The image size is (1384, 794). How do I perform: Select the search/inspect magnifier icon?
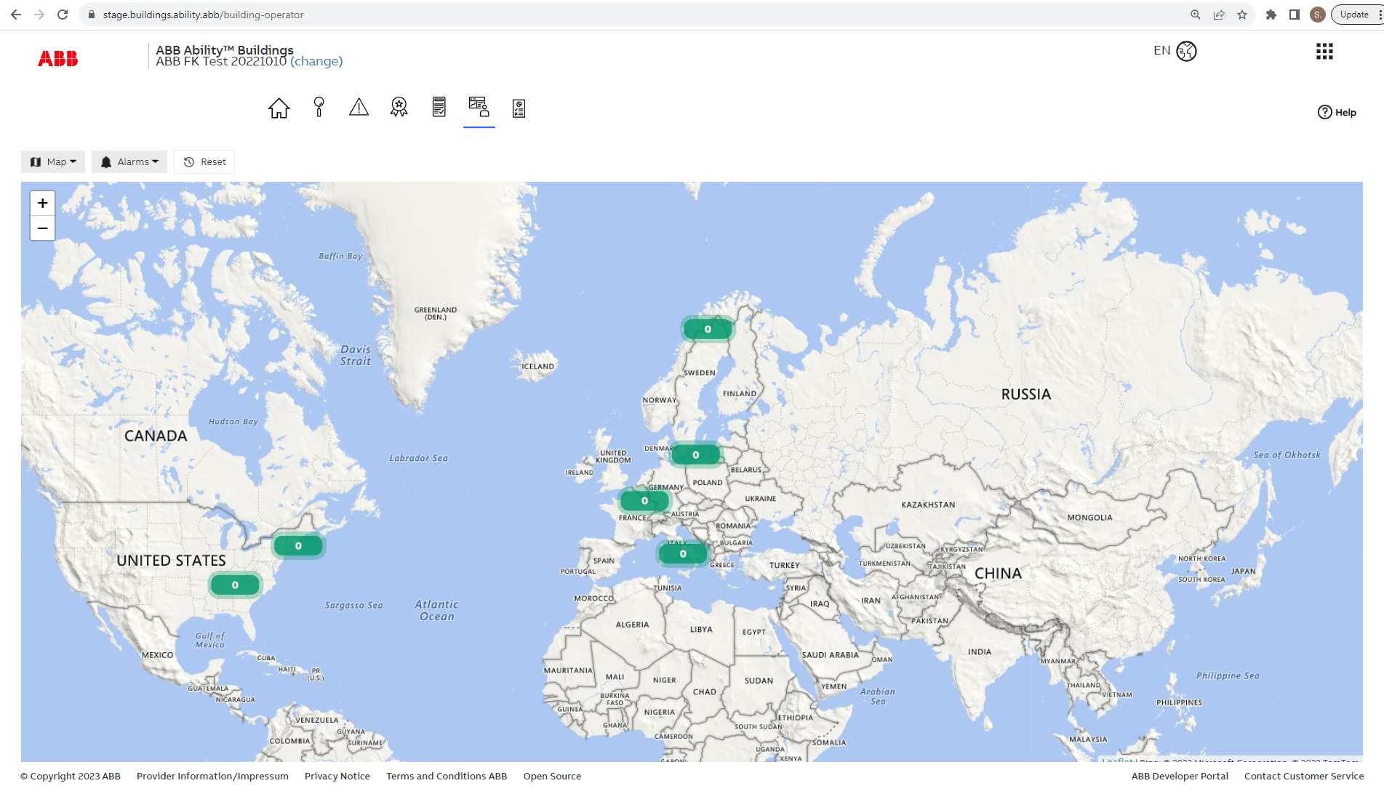click(x=319, y=108)
